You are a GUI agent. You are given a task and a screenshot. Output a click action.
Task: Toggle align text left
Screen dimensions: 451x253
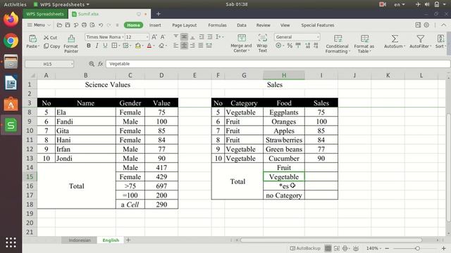click(x=175, y=46)
